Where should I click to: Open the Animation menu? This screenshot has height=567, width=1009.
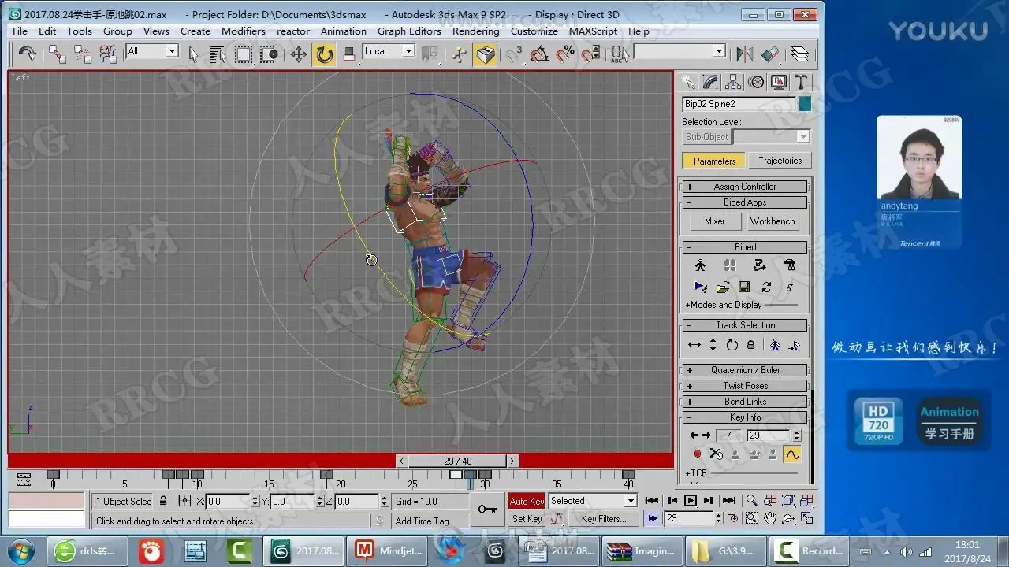click(343, 31)
